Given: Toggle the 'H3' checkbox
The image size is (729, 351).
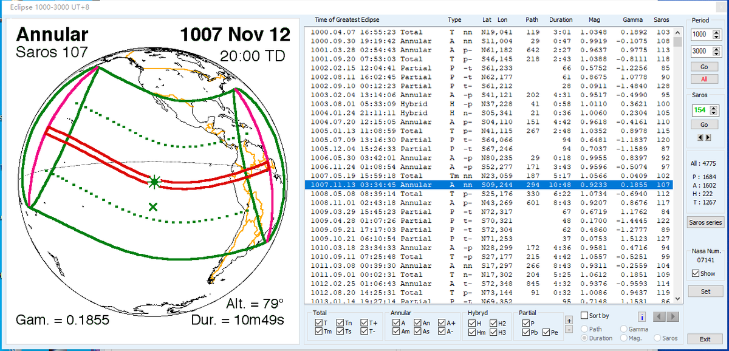Looking at the screenshot, I should pyautogui.click(x=494, y=332).
